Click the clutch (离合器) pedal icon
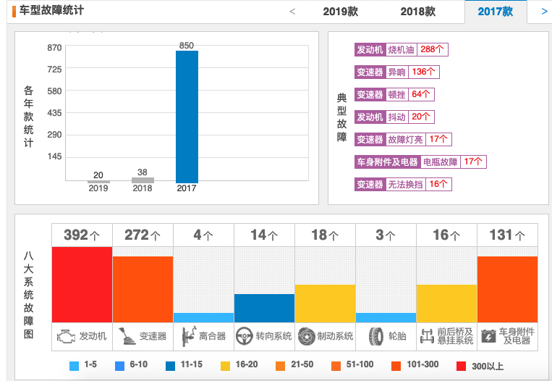This screenshot has height=381, width=552. [189, 336]
